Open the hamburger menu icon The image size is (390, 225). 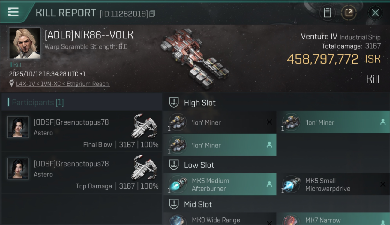coord(13,12)
